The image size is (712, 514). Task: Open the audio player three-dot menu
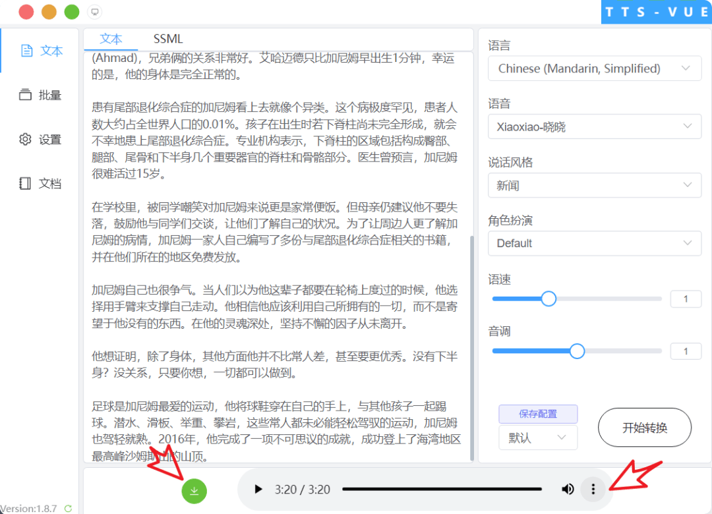593,489
